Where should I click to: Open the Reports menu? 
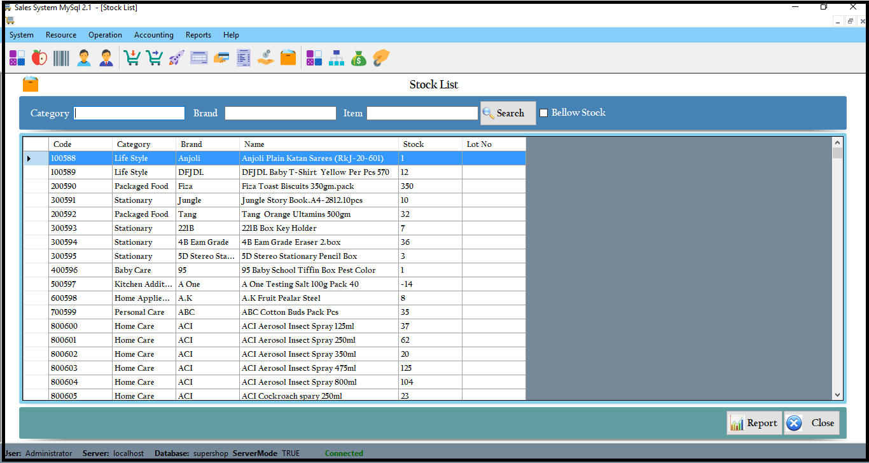tap(198, 35)
